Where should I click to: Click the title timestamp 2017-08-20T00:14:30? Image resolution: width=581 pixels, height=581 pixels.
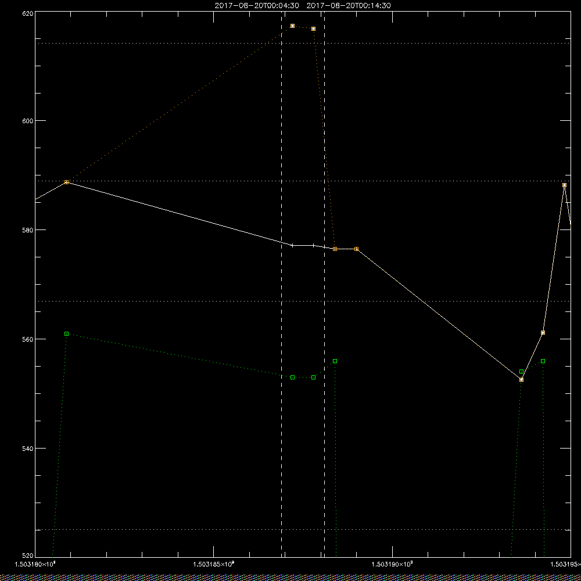point(348,6)
